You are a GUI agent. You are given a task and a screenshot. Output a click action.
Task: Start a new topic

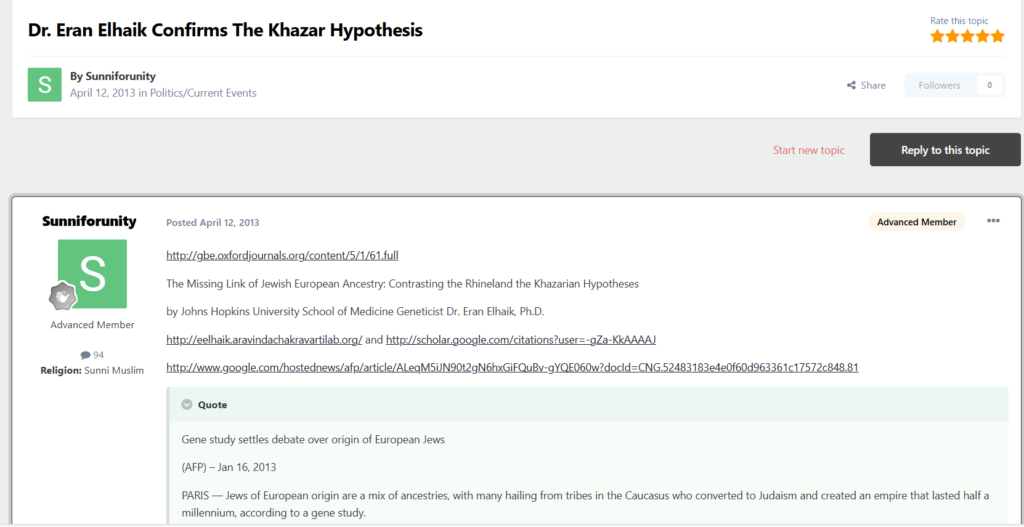tap(809, 150)
